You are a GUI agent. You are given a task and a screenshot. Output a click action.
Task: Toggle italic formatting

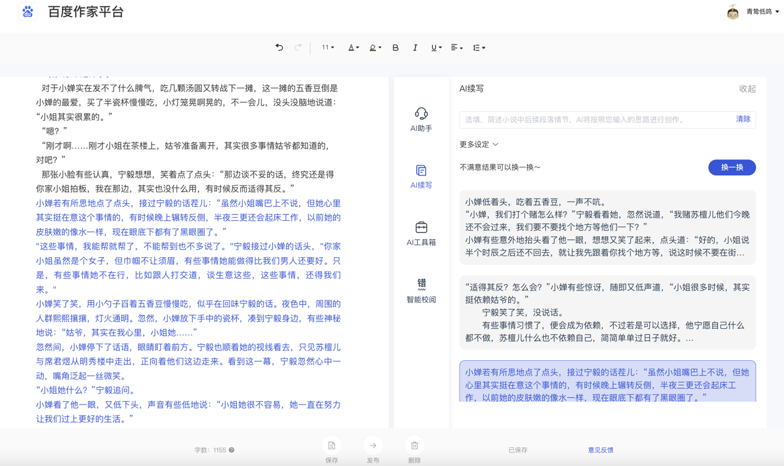coord(415,48)
